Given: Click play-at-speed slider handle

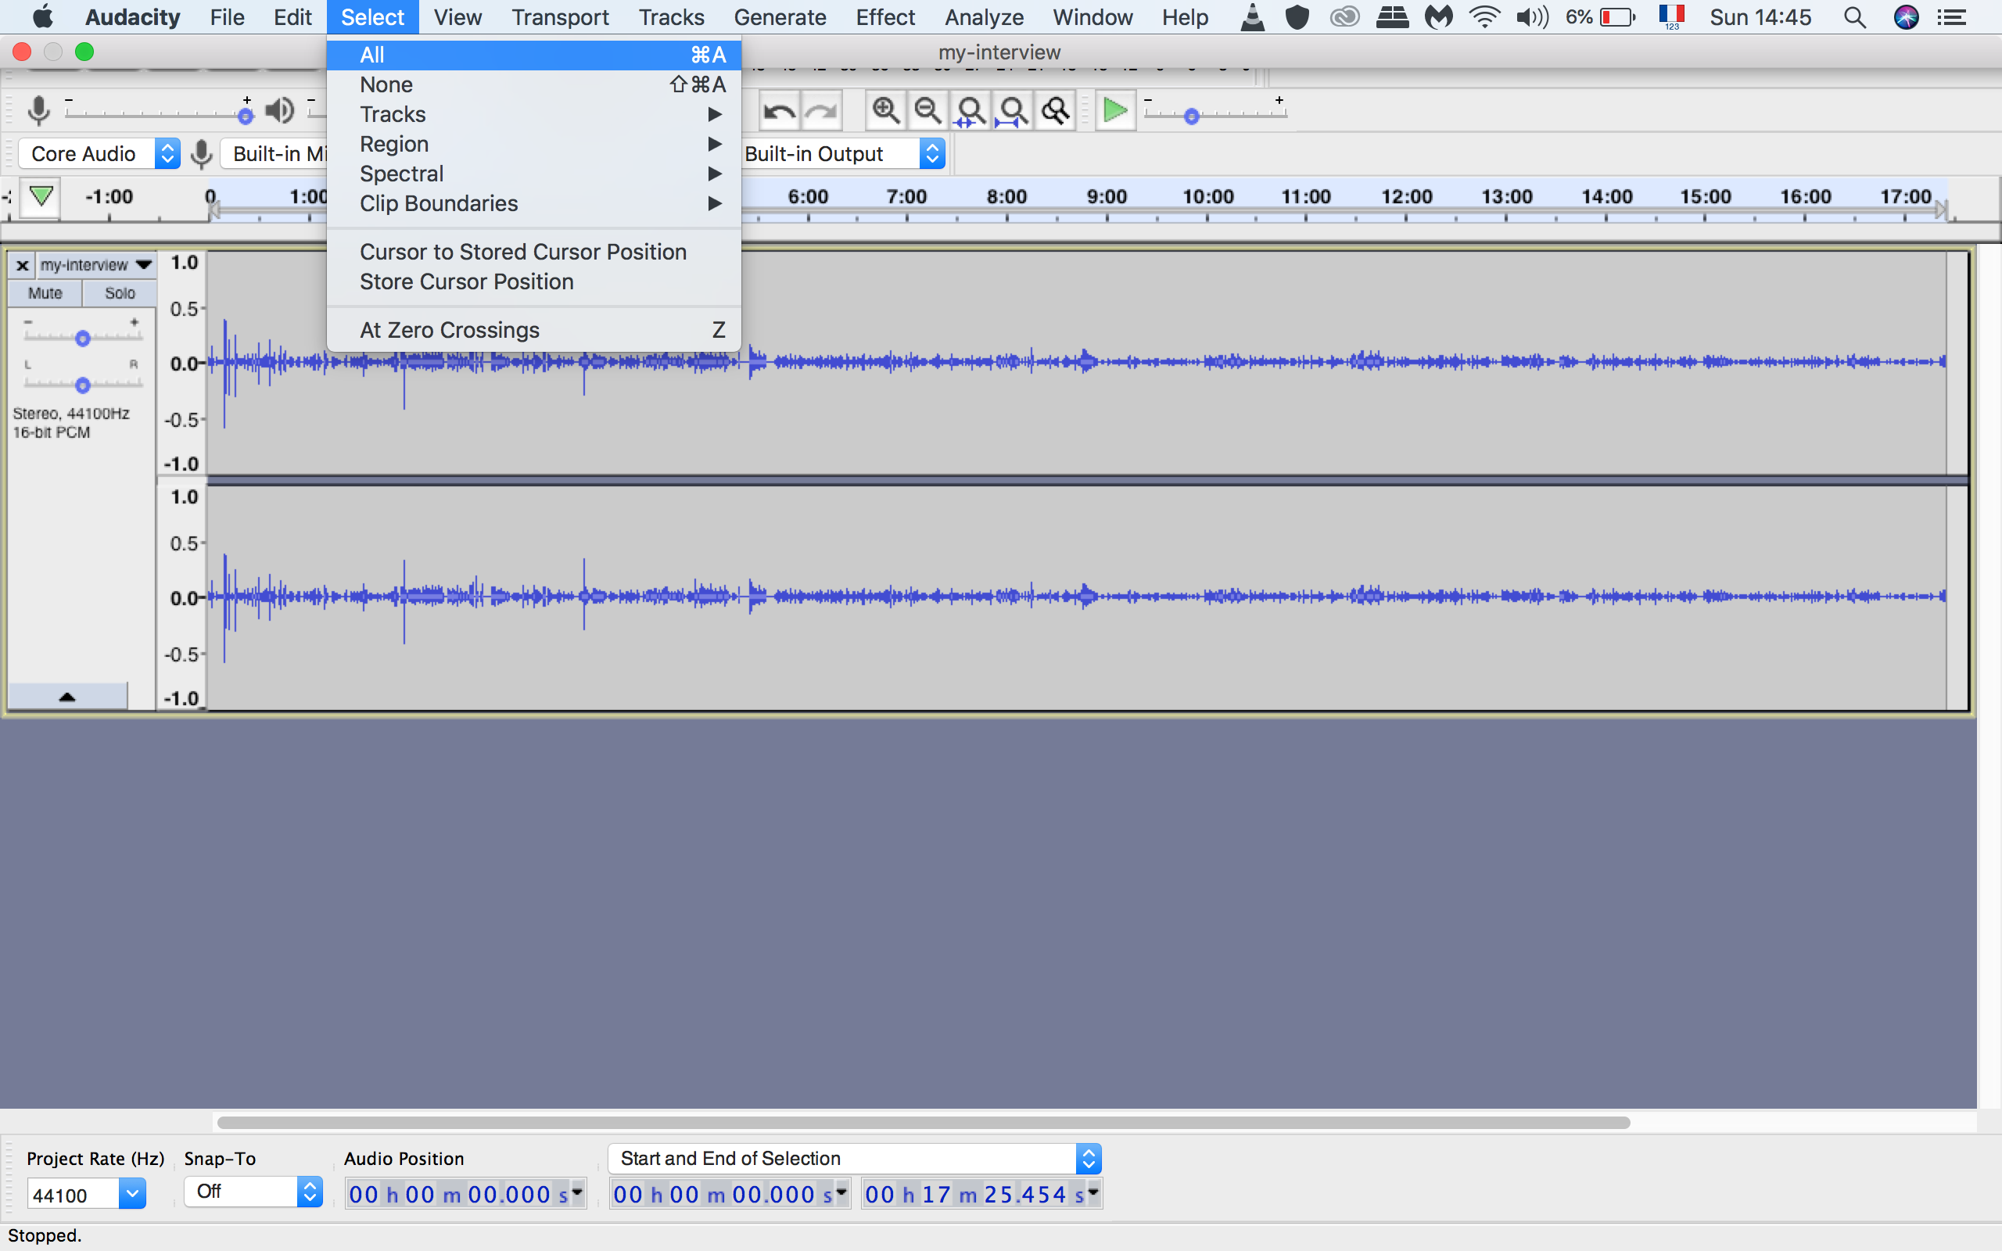Looking at the screenshot, I should [1191, 116].
